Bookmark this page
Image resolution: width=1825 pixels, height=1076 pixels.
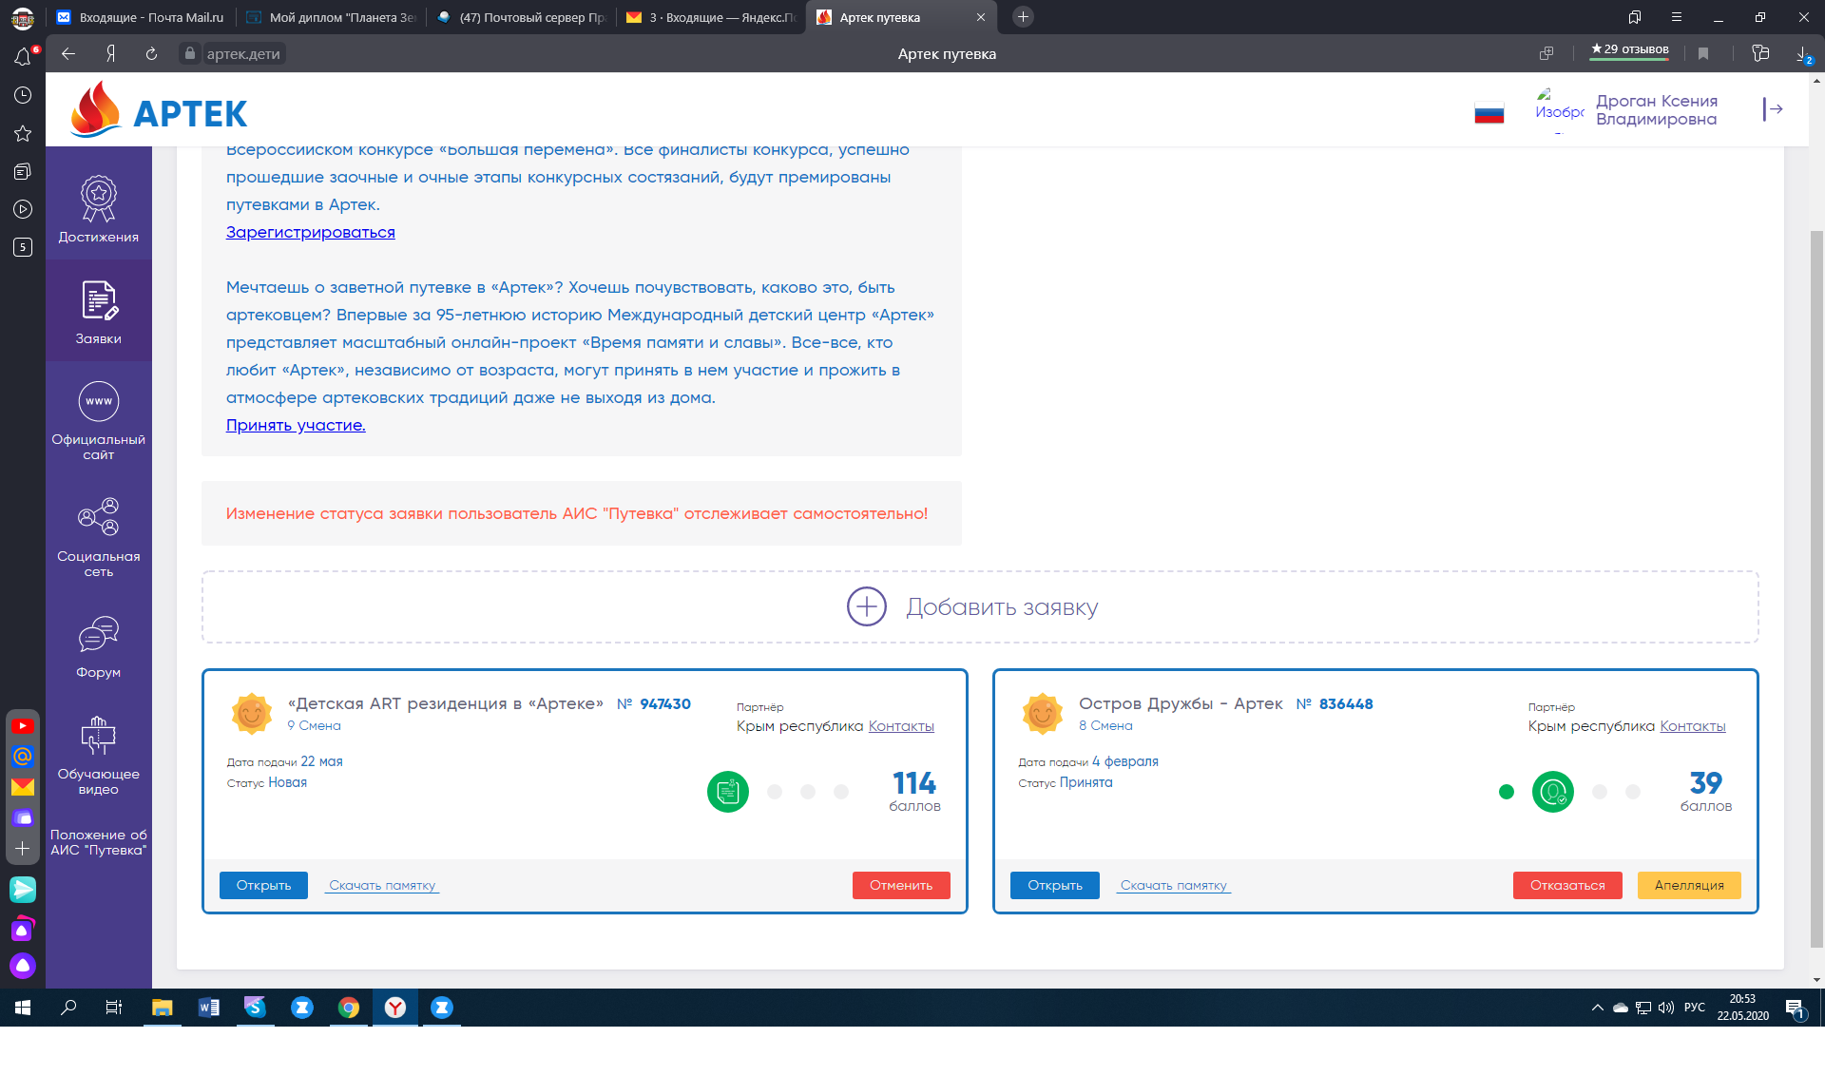1703,54
